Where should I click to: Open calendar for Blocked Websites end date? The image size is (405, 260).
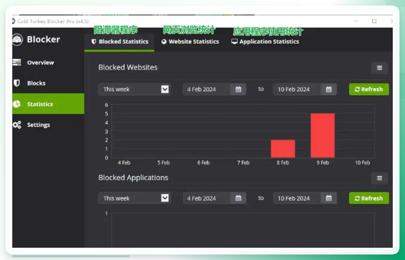pyautogui.click(x=329, y=90)
